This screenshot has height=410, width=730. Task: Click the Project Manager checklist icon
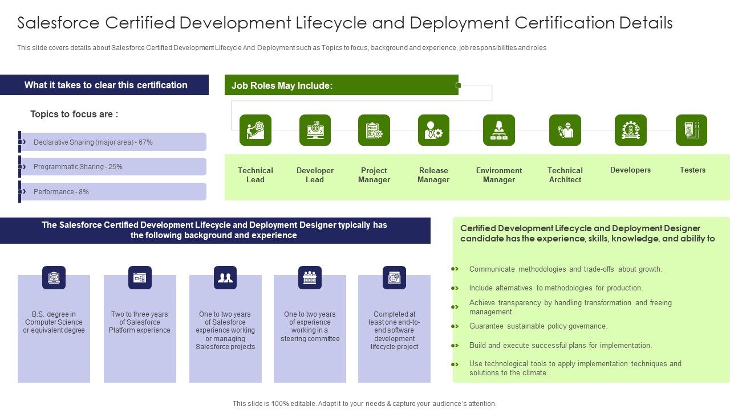pos(374,130)
